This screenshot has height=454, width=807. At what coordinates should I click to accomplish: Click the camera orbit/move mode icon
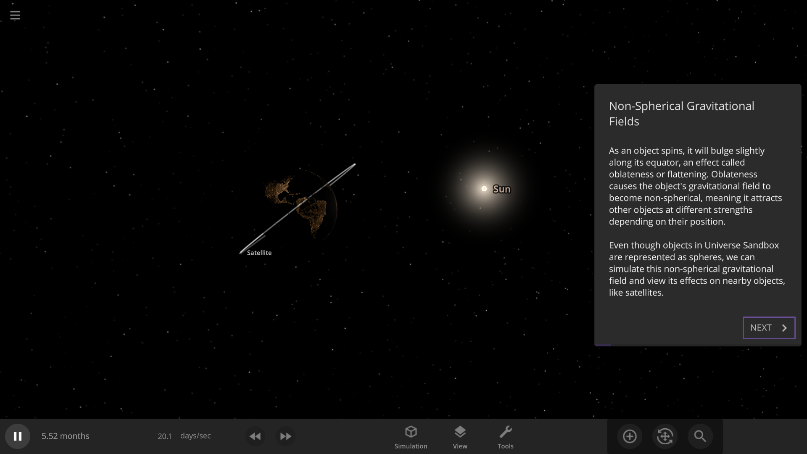[665, 436]
